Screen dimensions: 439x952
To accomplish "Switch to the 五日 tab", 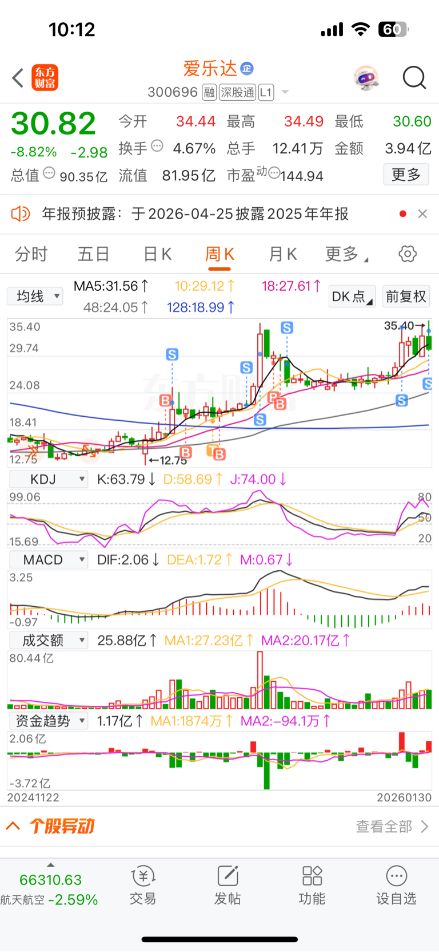I will (x=93, y=254).
